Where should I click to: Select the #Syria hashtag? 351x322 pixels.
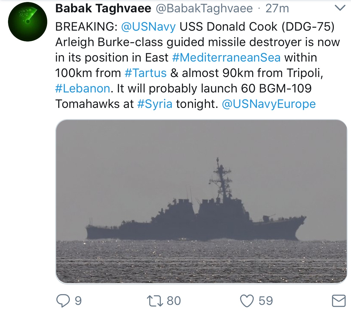point(155,104)
